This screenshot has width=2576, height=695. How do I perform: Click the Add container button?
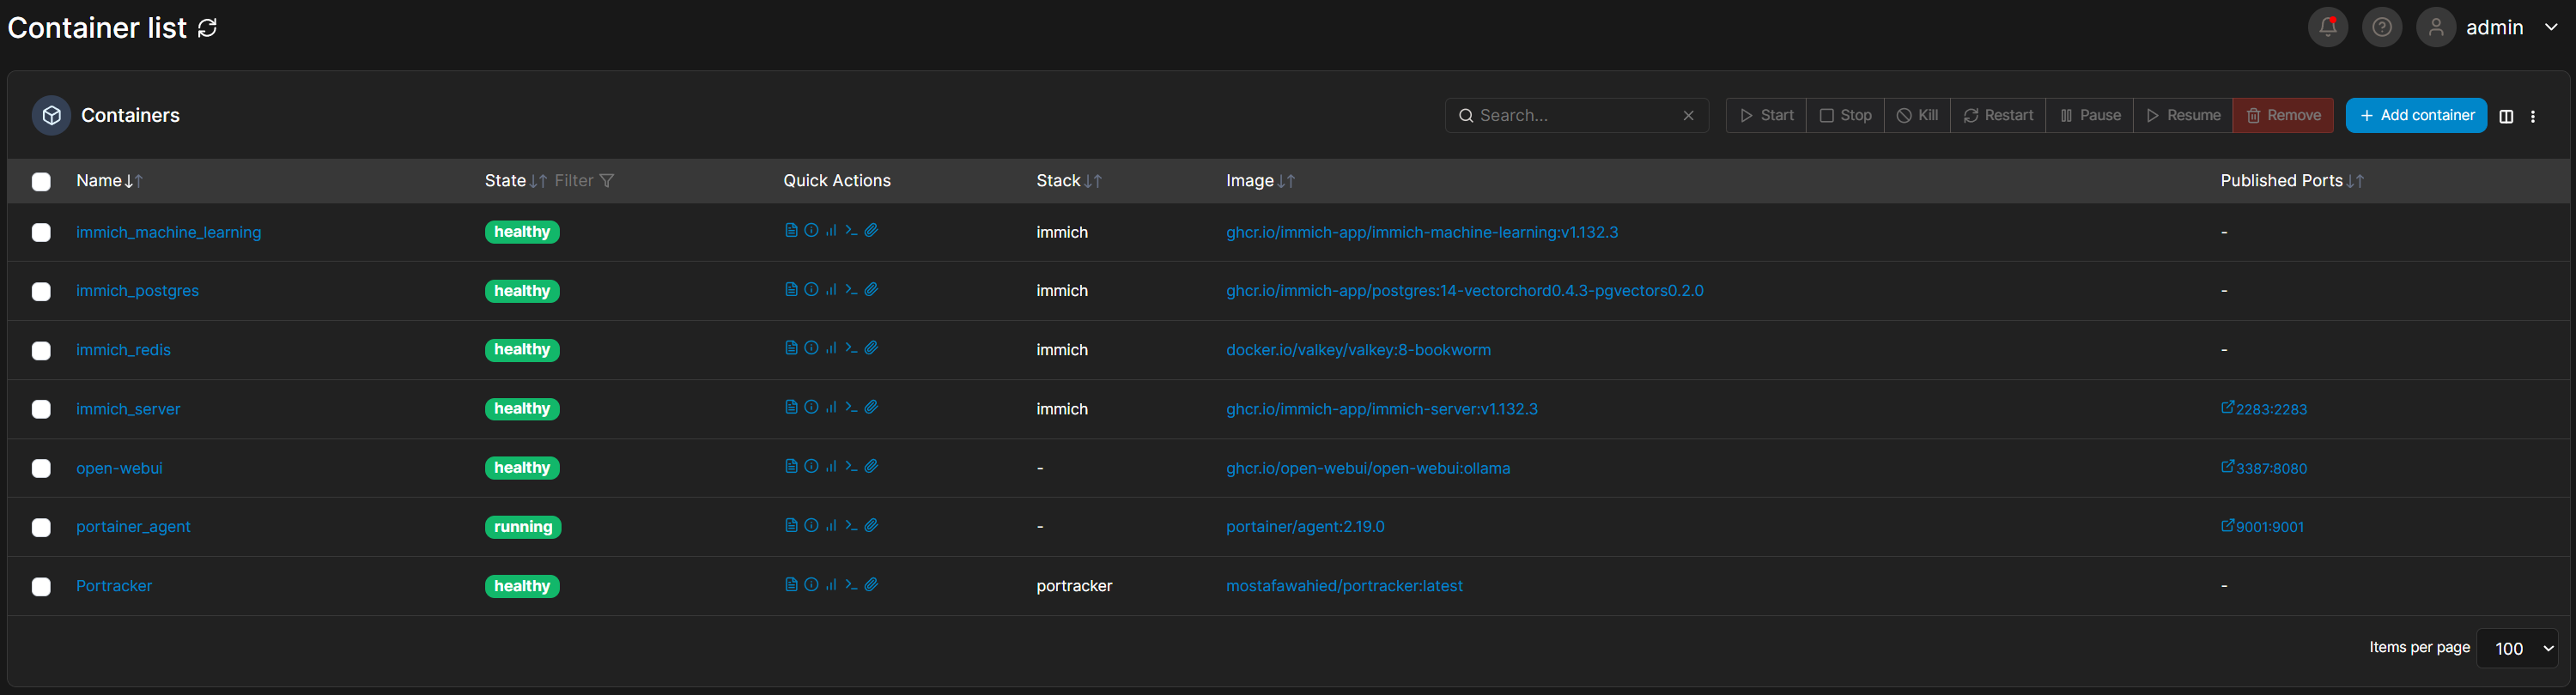tap(2416, 116)
